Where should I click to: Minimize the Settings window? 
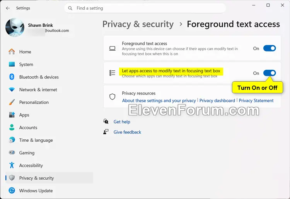(x=254, y=5)
